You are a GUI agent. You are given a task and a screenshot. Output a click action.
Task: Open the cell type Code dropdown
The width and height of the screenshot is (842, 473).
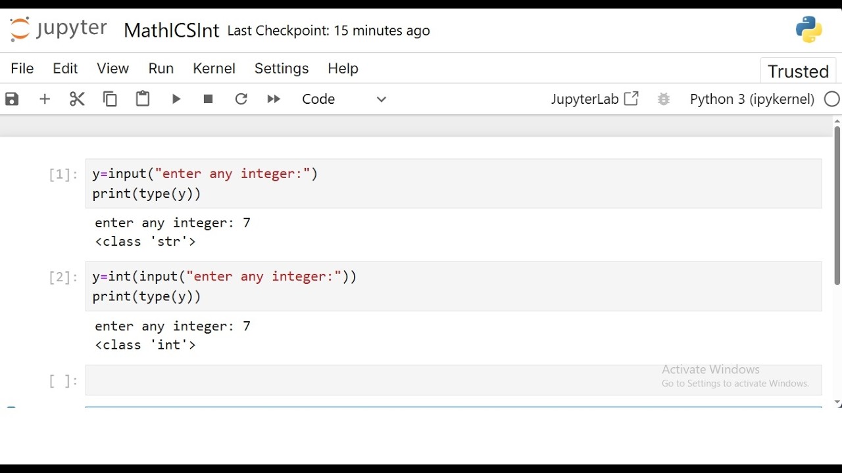345,99
